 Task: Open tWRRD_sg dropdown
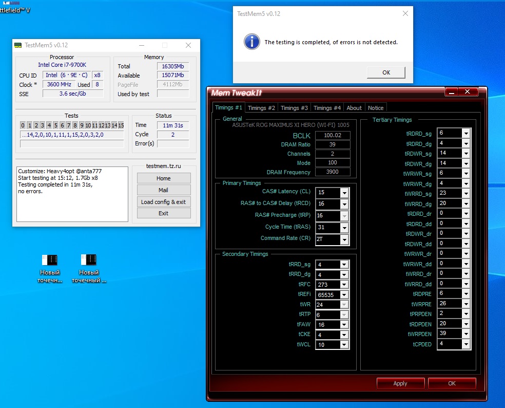[466, 193]
